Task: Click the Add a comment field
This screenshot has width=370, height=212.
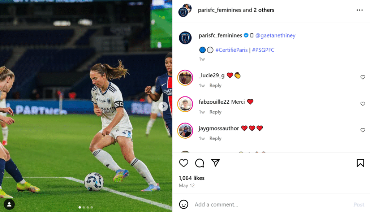Action: click(271, 204)
